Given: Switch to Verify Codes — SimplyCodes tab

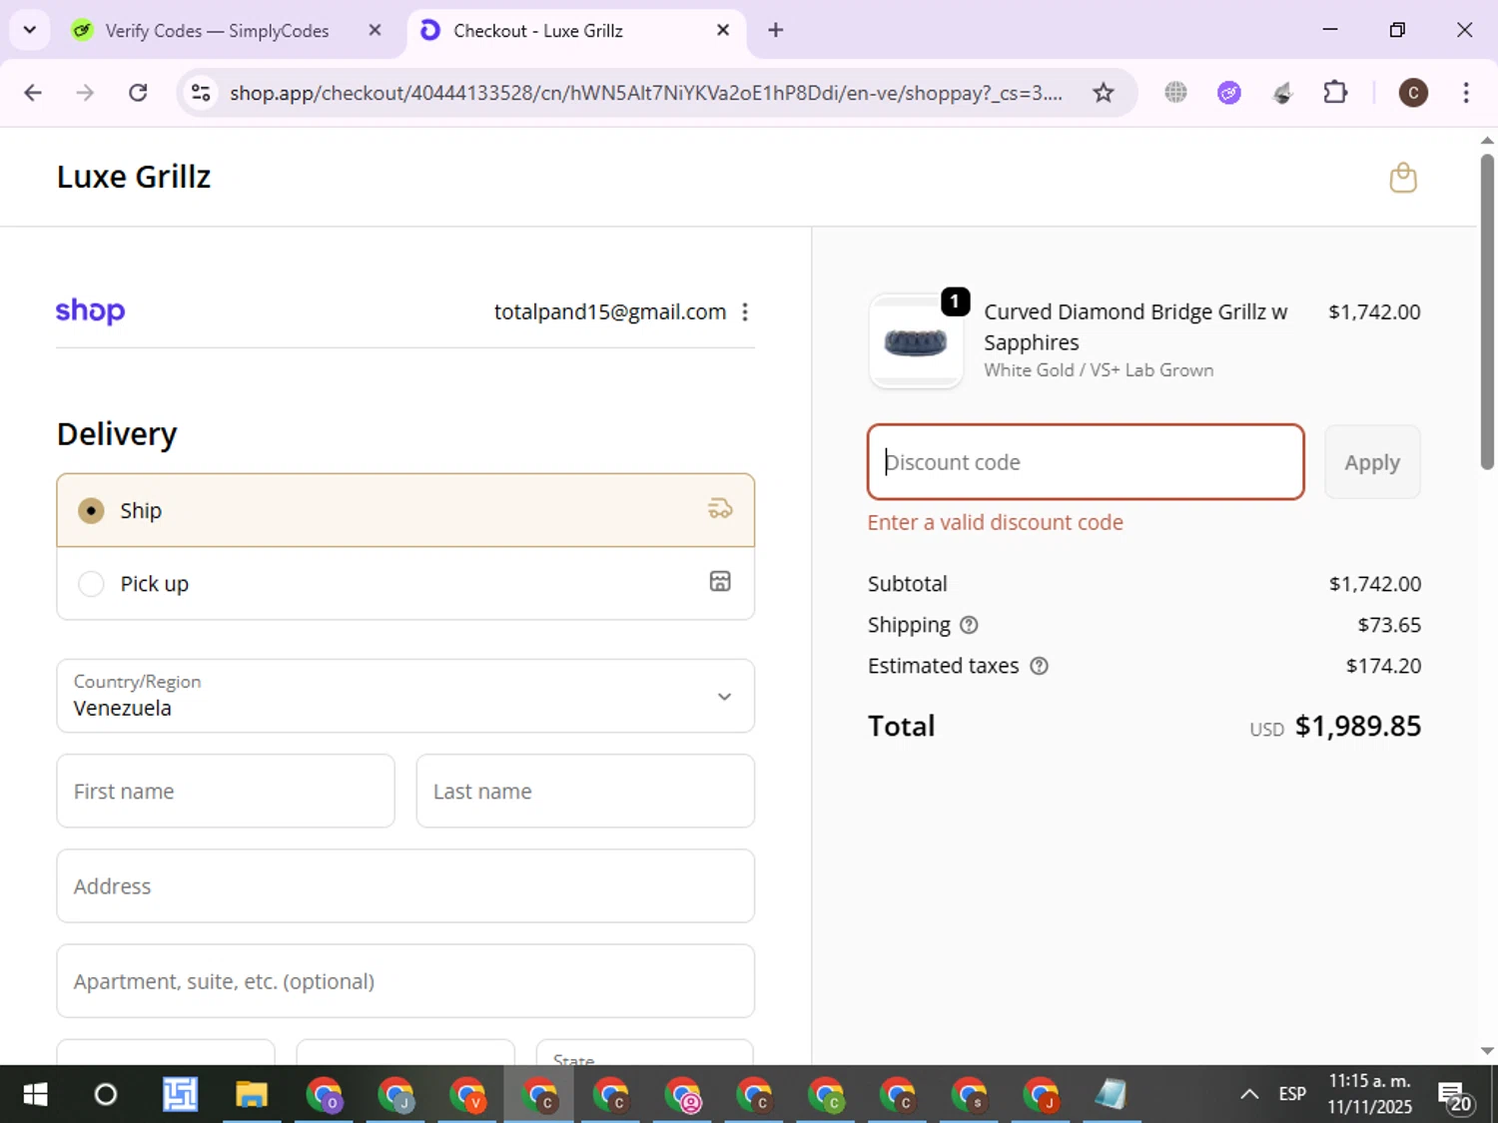Looking at the screenshot, I should (217, 31).
